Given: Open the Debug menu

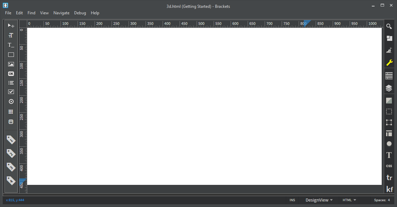Looking at the screenshot, I should [x=80, y=13].
